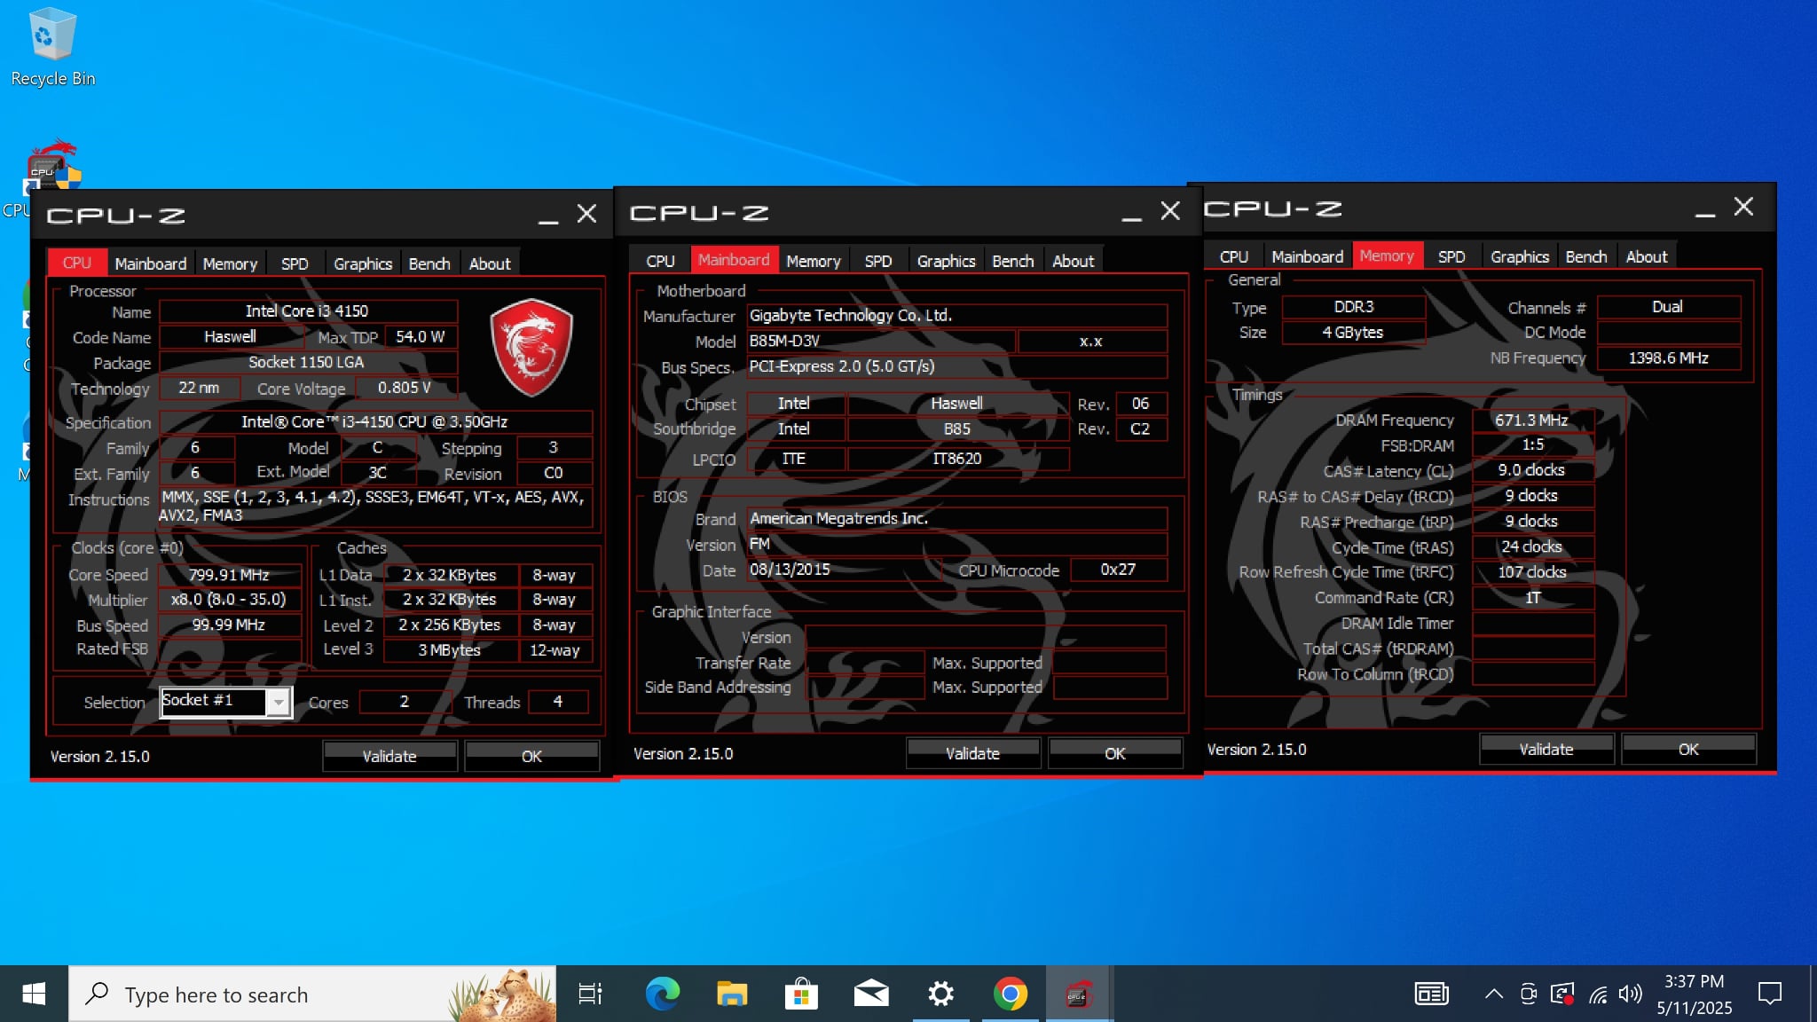Open the Recycle Bin desktop icon
The image size is (1817, 1022).
click(52, 47)
